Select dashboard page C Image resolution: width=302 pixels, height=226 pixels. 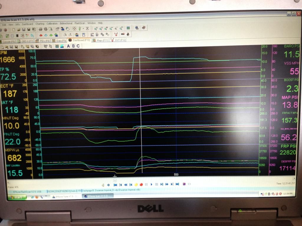(x=78, y=46)
